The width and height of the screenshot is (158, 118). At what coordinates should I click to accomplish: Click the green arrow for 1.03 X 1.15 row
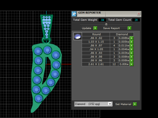(x=132, y=42)
